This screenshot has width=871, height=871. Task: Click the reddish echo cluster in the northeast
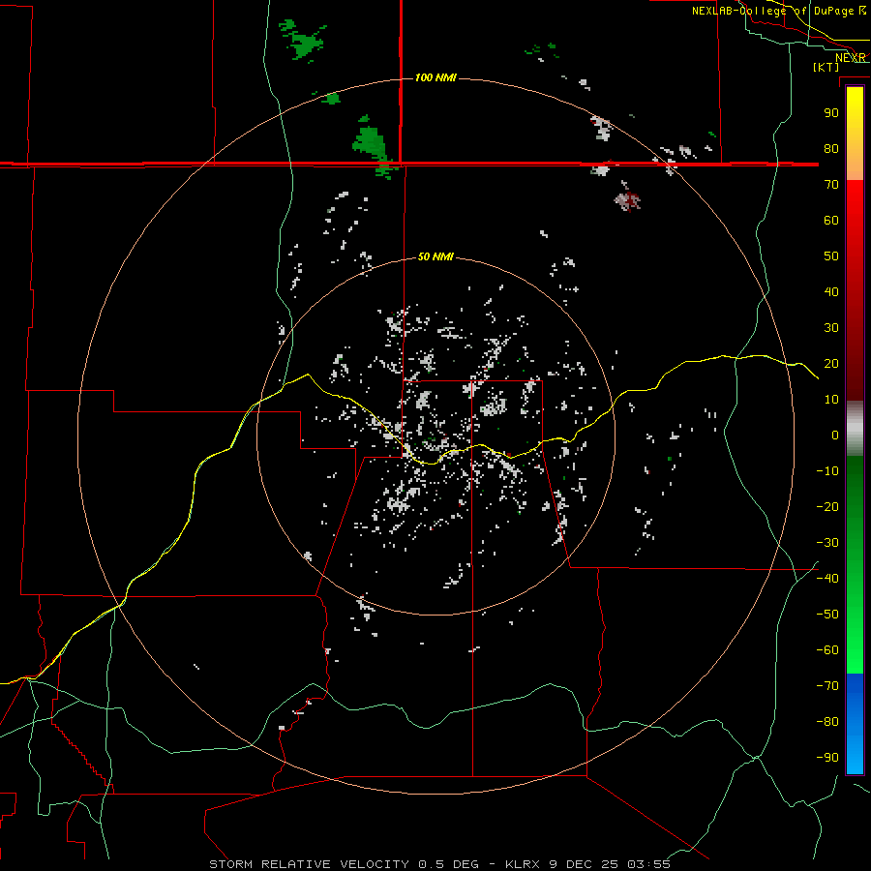(x=628, y=200)
